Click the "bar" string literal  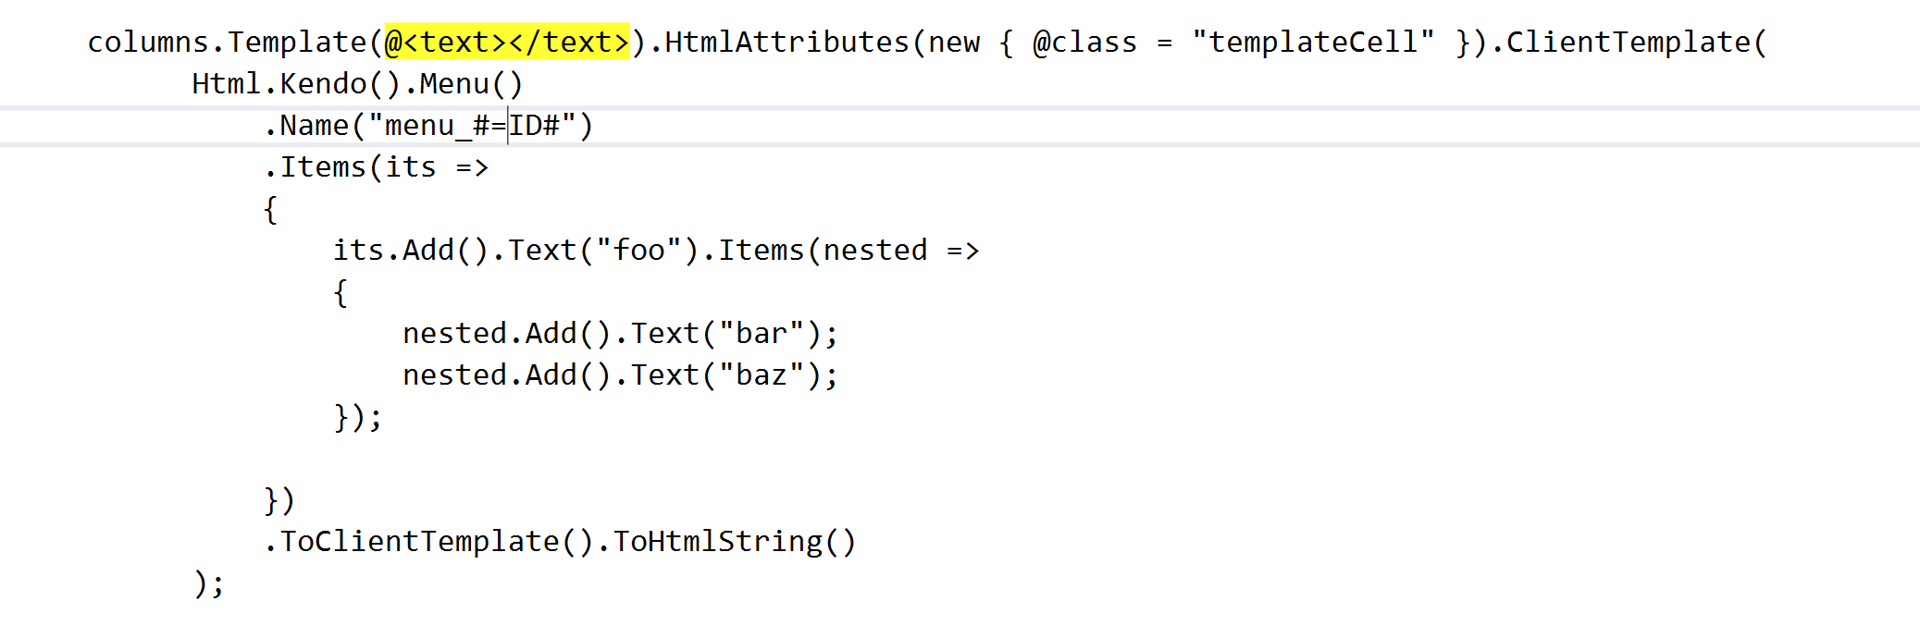pos(762,334)
